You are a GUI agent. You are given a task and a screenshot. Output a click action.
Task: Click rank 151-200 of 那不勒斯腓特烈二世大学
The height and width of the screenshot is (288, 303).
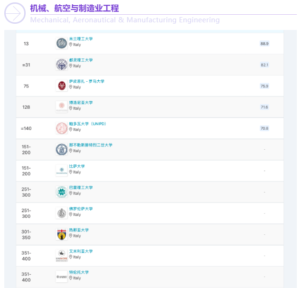coord(26,150)
